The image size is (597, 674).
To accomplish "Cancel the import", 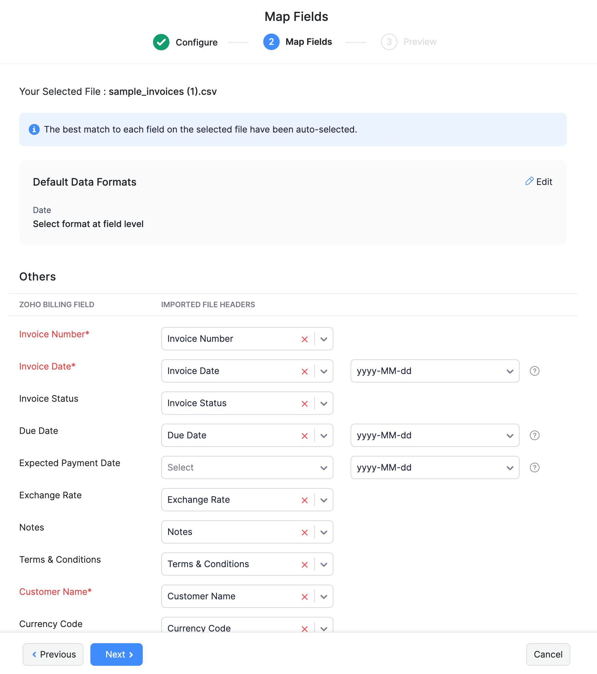I will tap(548, 654).
